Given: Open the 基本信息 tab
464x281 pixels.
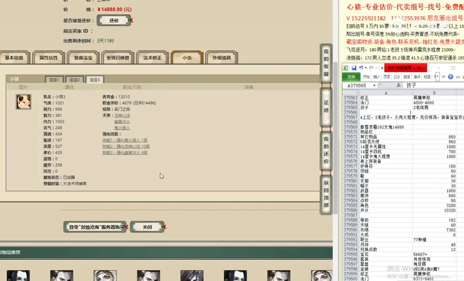Looking at the screenshot, I should click(14, 58).
